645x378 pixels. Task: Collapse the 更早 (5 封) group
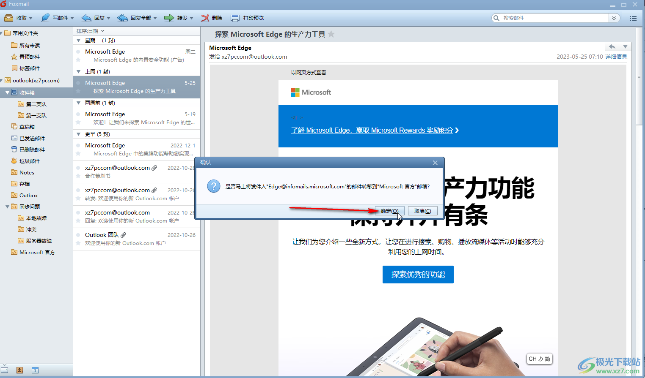pyautogui.click(x=78, y=134)
